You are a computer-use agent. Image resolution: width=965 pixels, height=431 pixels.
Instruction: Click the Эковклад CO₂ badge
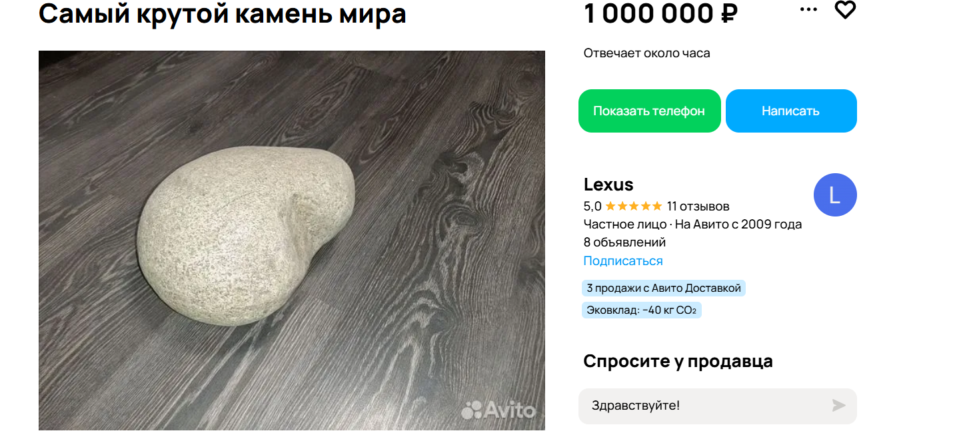coord(642,310)
